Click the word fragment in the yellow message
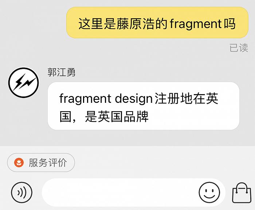255x210 pixels. [x=196, y=24]
